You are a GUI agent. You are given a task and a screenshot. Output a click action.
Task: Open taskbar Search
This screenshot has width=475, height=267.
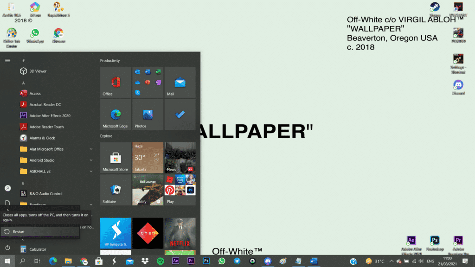click(22, 261)
